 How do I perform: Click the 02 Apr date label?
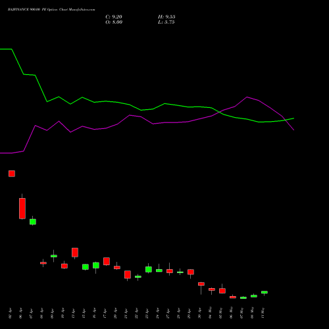10,313
